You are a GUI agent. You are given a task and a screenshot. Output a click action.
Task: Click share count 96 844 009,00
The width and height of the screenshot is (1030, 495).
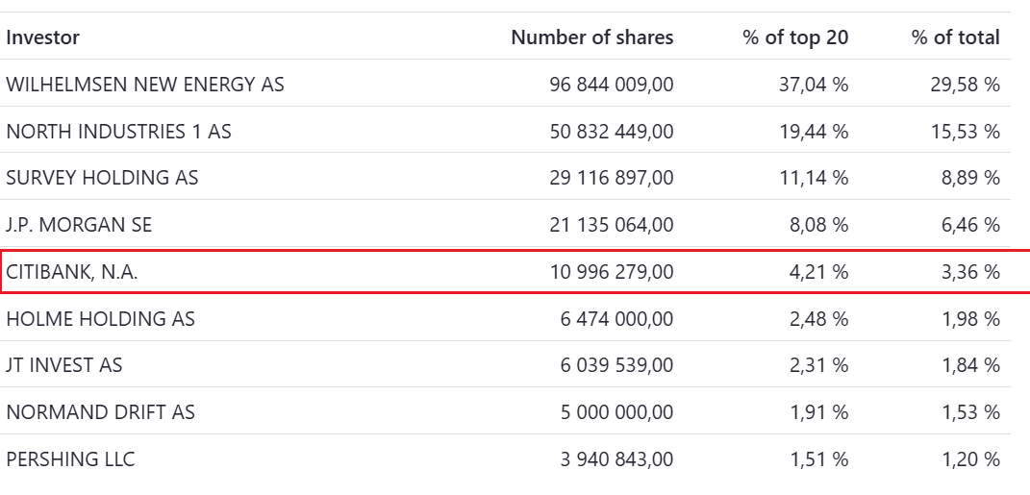point(612,85)
